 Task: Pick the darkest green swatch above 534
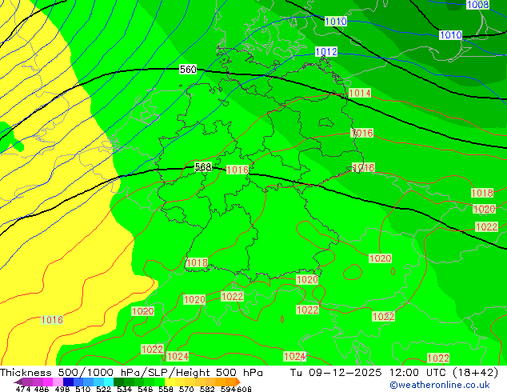point(118,382)
